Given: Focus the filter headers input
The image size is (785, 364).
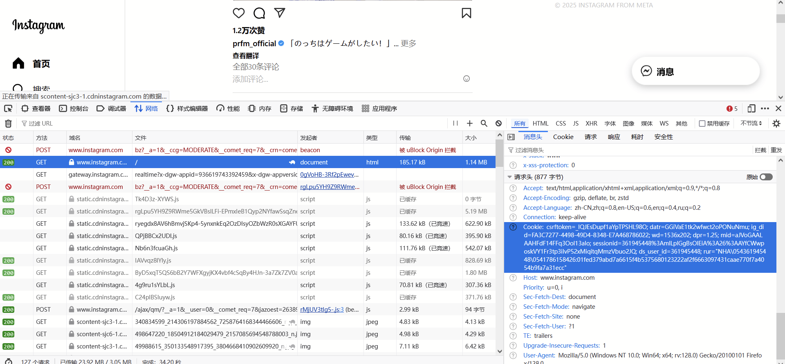Looking at the screenshot, I should click(630, 150).
